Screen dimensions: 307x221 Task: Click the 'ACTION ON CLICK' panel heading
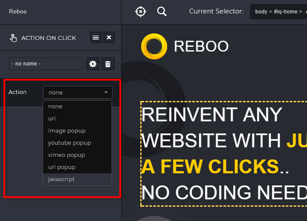pyautogui.click(x=49, y=38)
